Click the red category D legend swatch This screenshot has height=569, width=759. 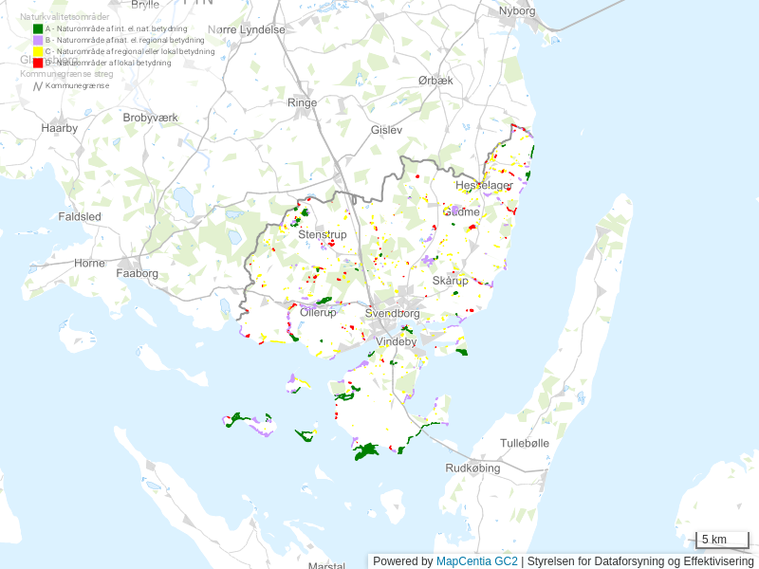click(38, 63)
